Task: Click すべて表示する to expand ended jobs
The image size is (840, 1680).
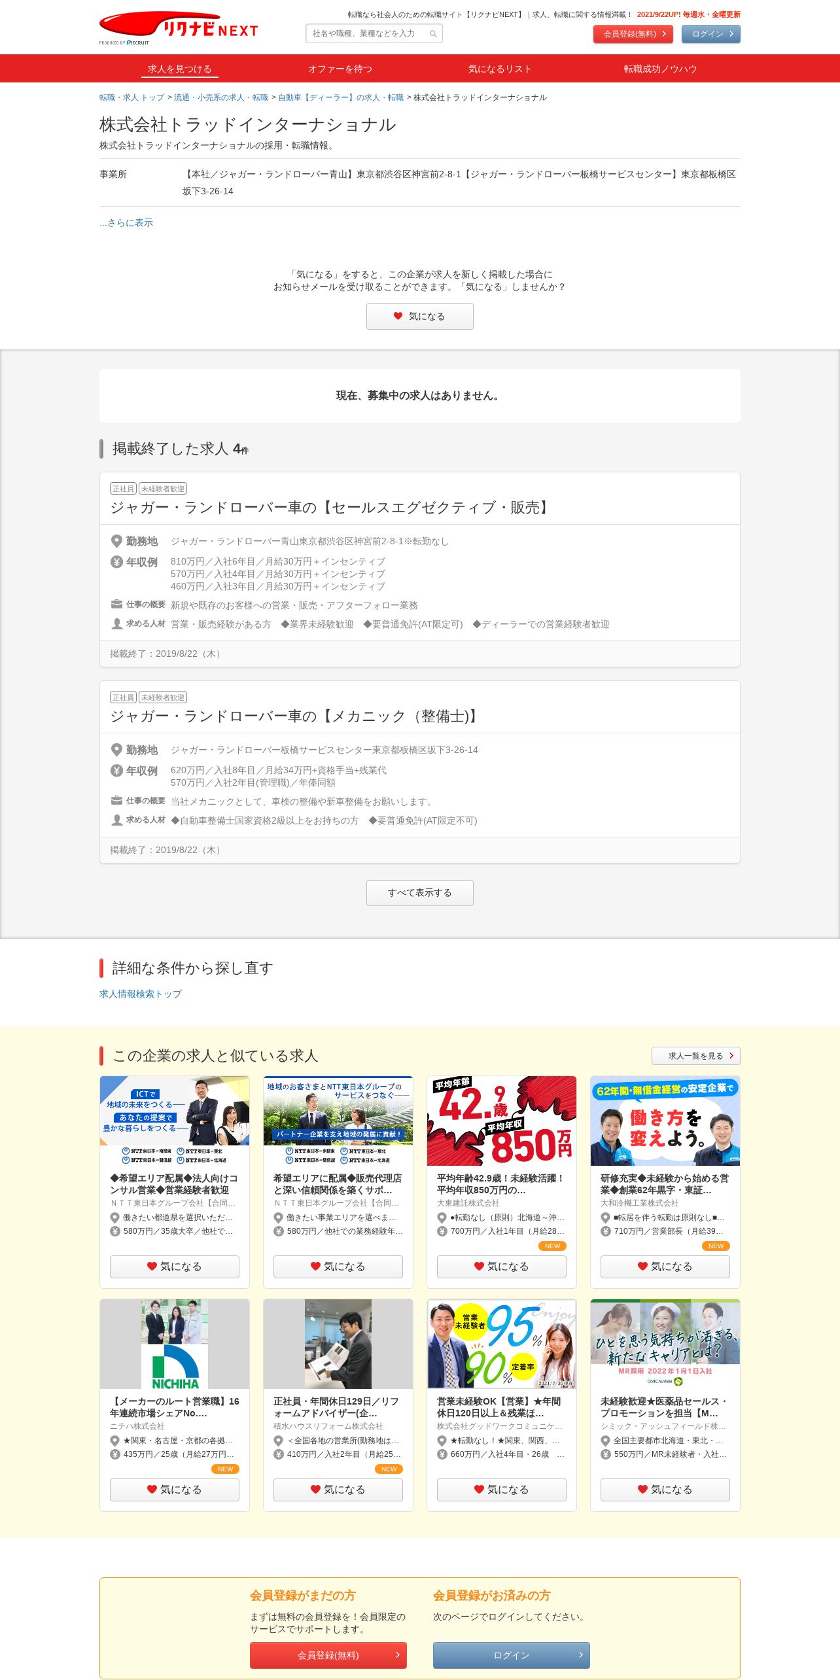Action: click(x=420, y=893)
